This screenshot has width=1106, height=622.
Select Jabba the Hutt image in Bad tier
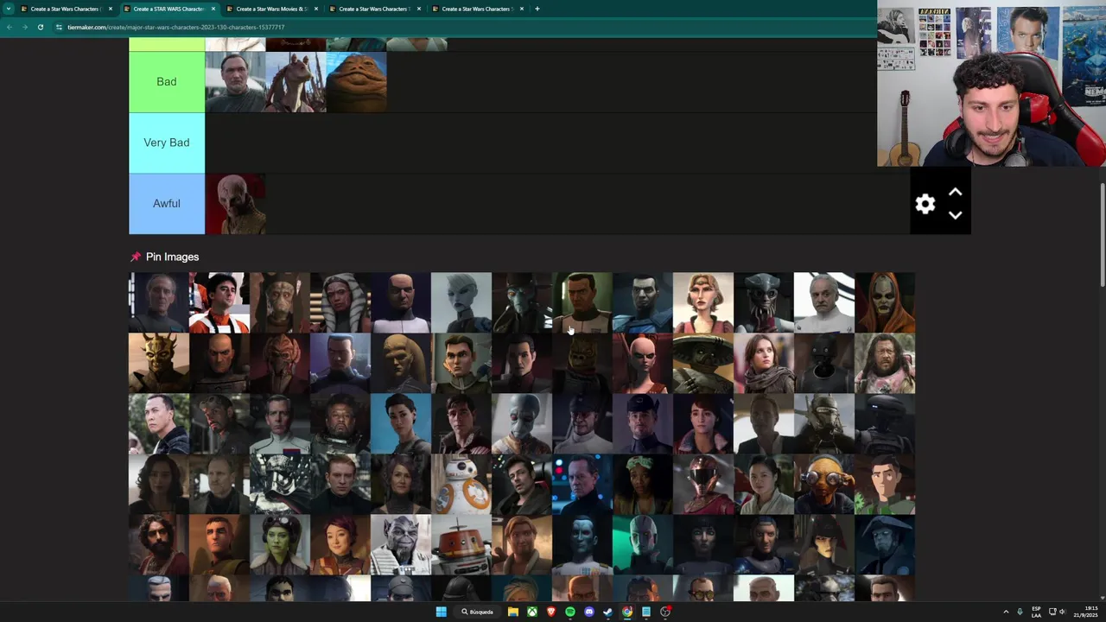[356, 82]
